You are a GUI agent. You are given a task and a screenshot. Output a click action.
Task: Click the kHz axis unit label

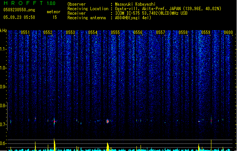3,31
